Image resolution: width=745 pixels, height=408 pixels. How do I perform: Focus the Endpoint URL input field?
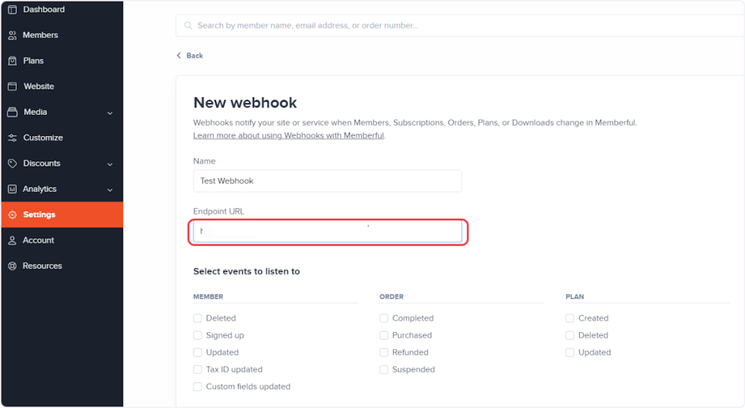click(x=327, y=232)
